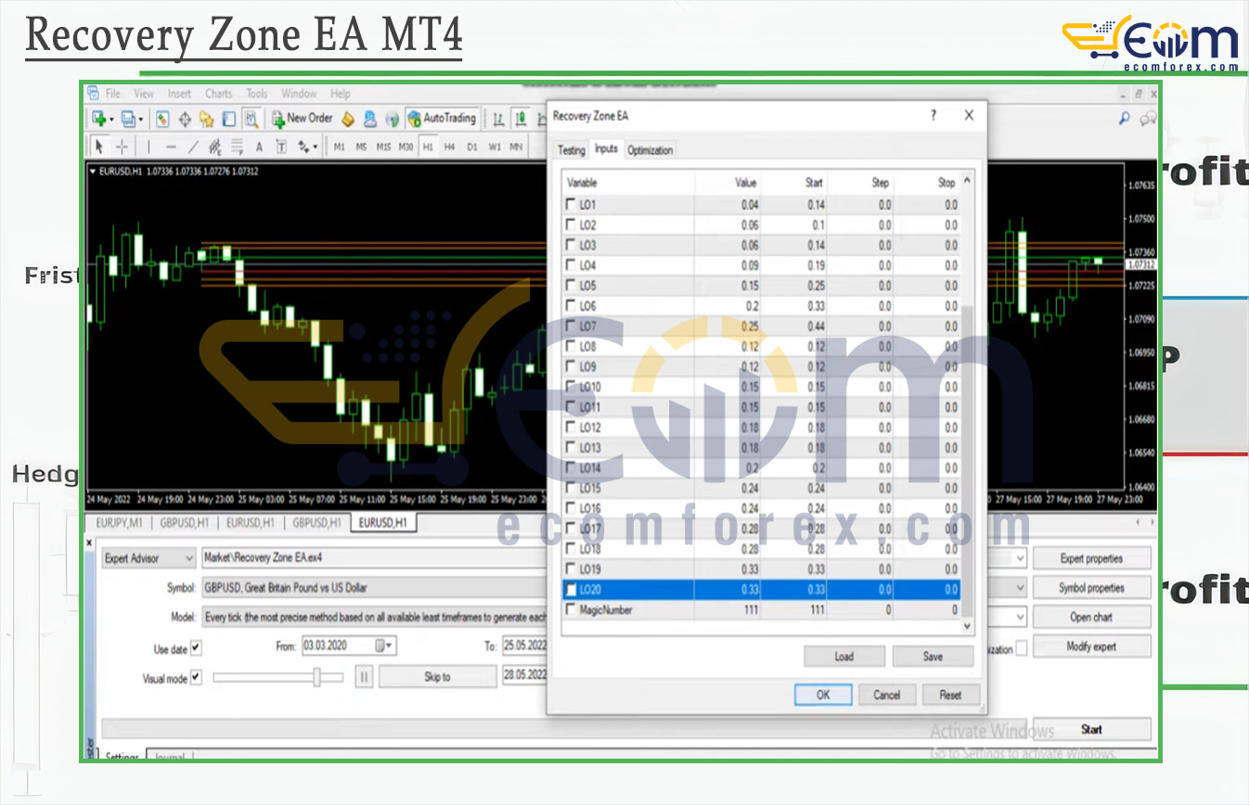Pause the visual mode test
The image size is (1249, 805).
click(x=364, y=677)
